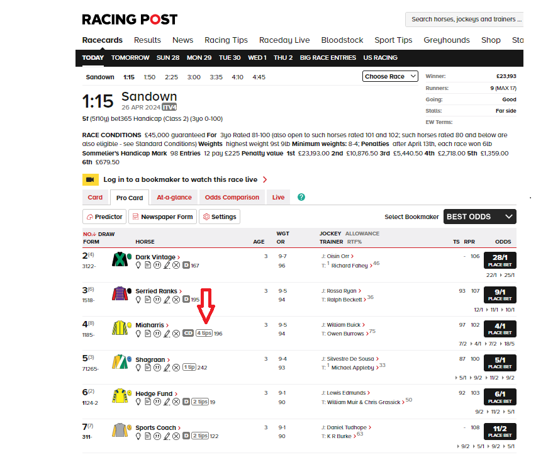The height and width of the screenshot is (457, 553).
Task: Select the BIG RACE ENTRIES tab
Action: [x=328, y=57]
